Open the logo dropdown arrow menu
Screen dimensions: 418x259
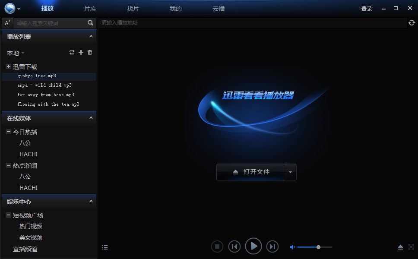19,9
